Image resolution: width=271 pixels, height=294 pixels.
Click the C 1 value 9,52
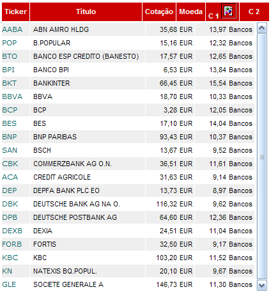point(219,150)
